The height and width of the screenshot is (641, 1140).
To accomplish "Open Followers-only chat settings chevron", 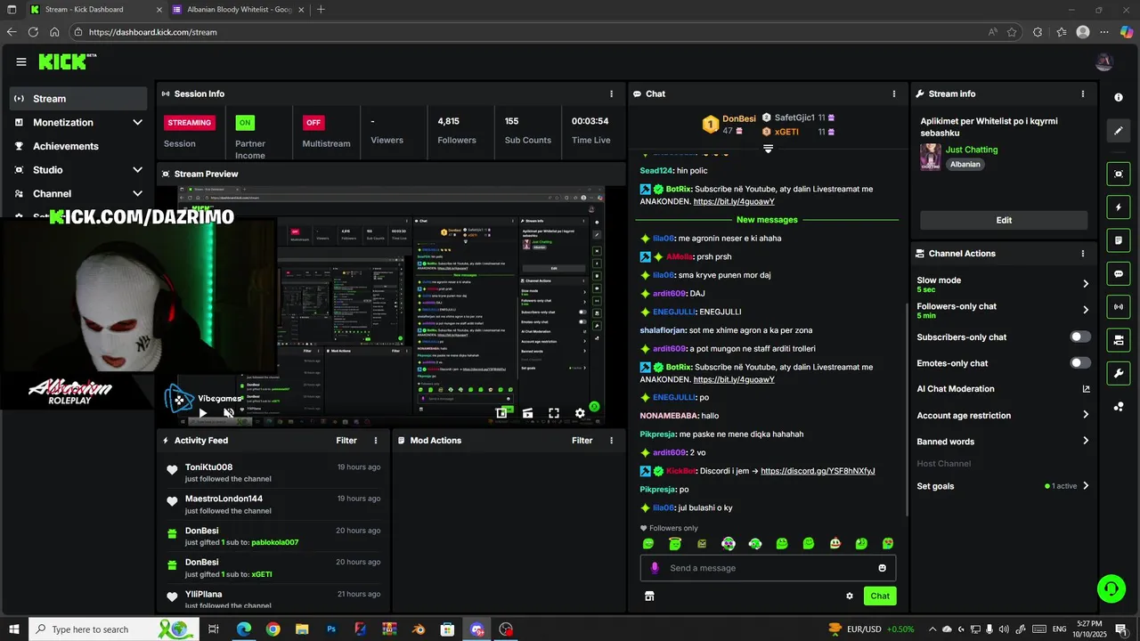I will tap(1086, 310).
